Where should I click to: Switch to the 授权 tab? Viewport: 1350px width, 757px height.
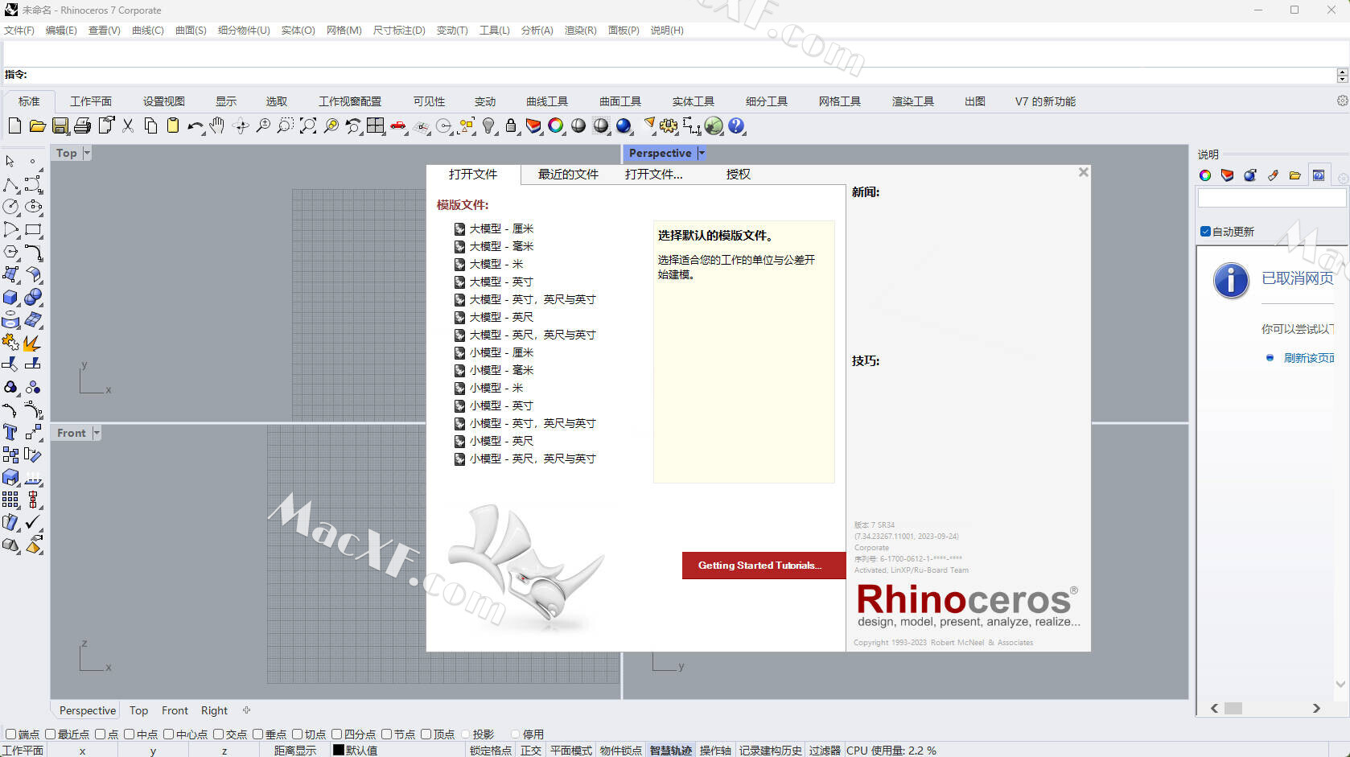pyautogui.click(x=738, y=175)
